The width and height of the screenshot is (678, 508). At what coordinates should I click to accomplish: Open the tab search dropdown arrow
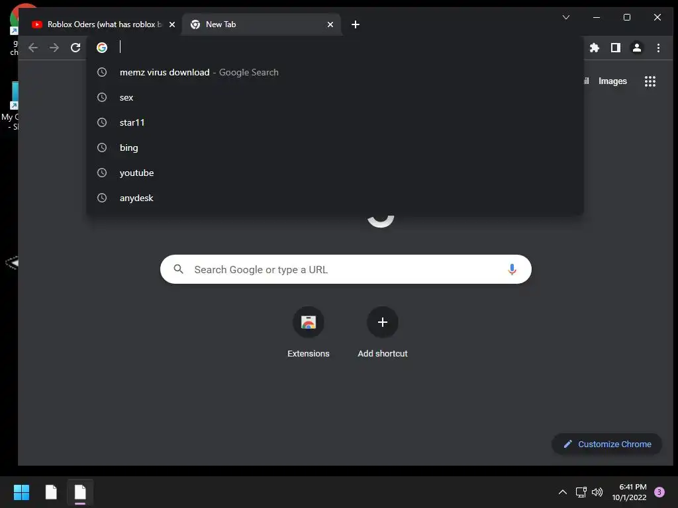click(566, 17)
